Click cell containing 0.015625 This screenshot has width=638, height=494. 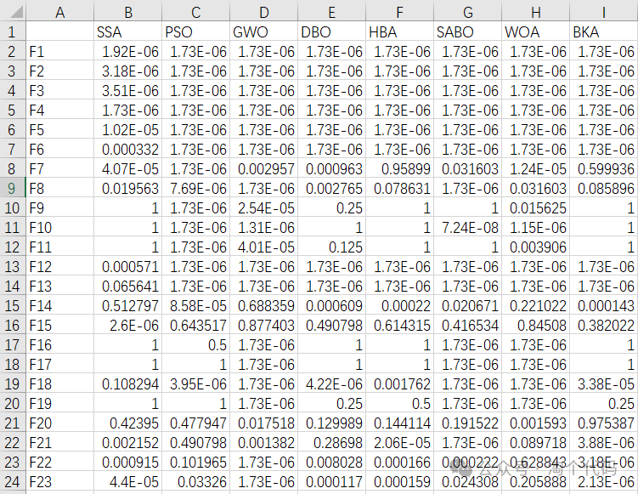[x=535, y=207]
